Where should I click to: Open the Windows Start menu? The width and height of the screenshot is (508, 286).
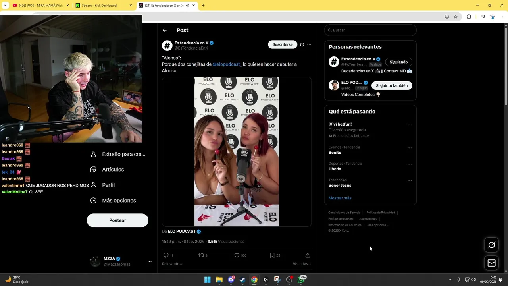click(207, 280)
